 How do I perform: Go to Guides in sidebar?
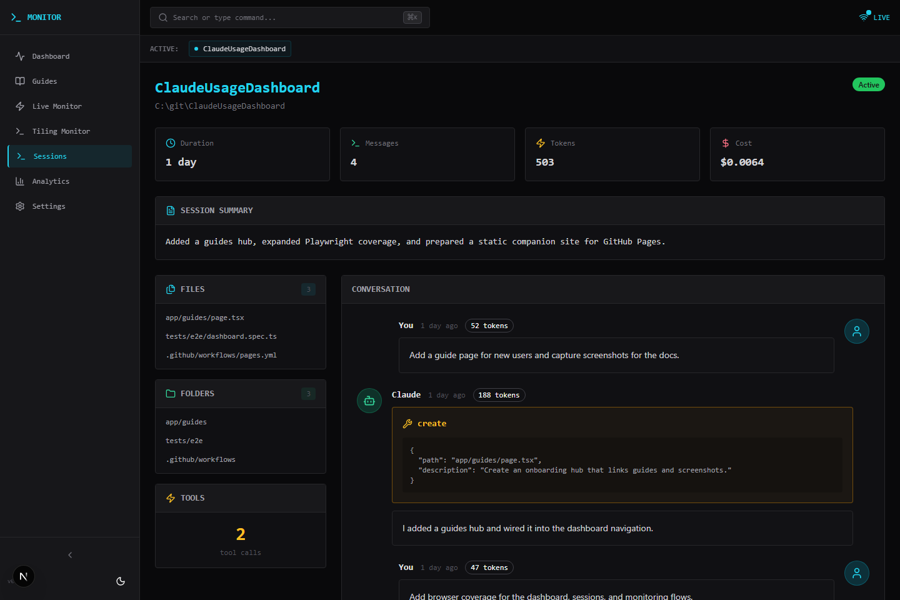click(70, 81)
